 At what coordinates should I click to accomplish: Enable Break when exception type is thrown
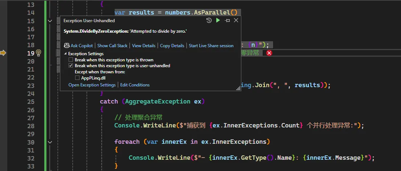click(x=71, y=60)
